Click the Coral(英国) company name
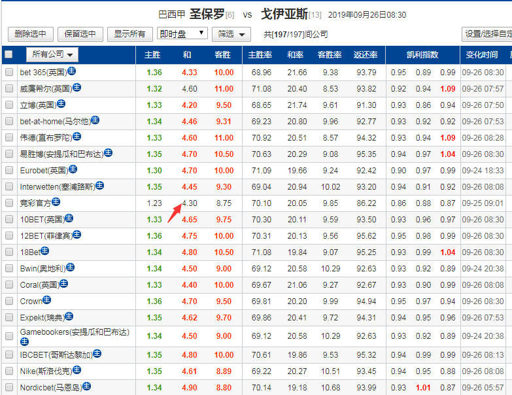The height and width of the screenshot is (395, 512). (x=39, y=284)
